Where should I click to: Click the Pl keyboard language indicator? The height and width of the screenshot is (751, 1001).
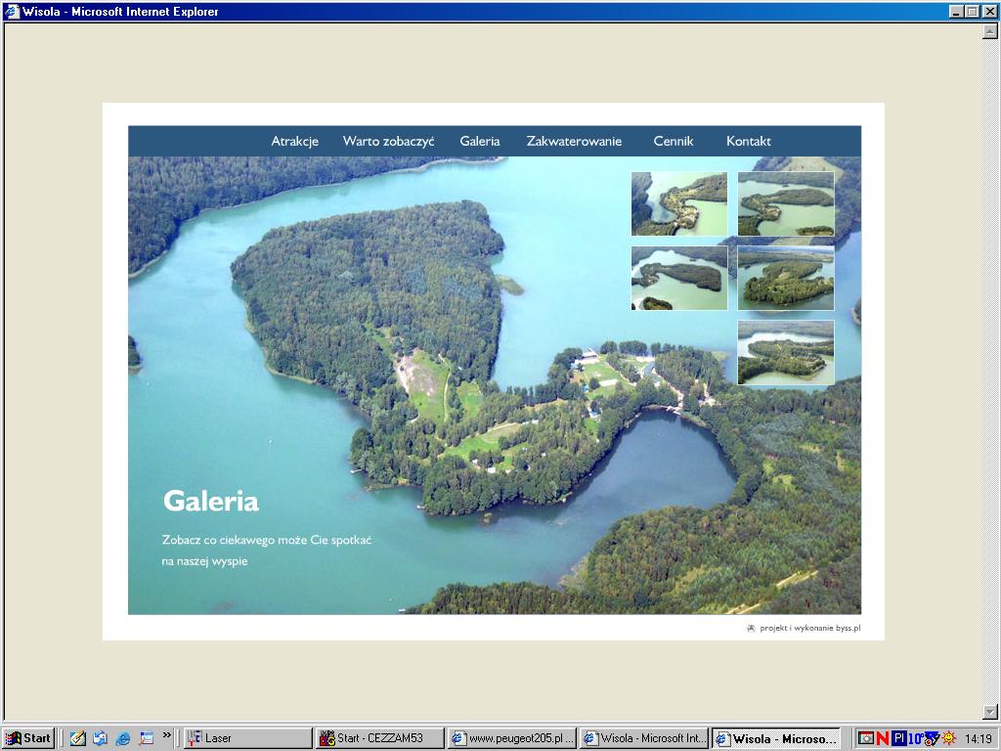tap(898, 738)
